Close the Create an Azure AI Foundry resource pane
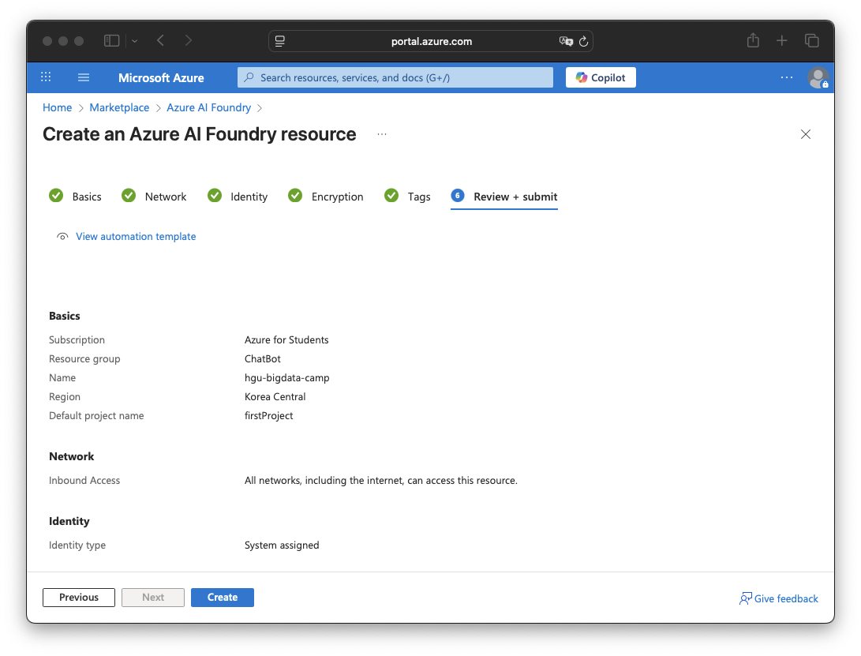861x656 pixels. click(806, 134)
